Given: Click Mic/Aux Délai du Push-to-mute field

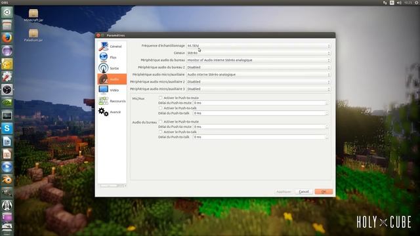Looking at the screenshot, I should click(261, 103).
